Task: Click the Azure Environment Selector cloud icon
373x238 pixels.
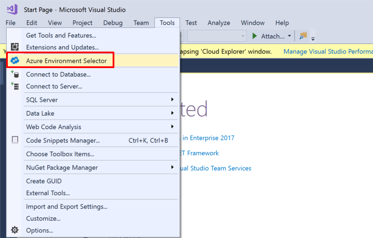Action: 15,61
